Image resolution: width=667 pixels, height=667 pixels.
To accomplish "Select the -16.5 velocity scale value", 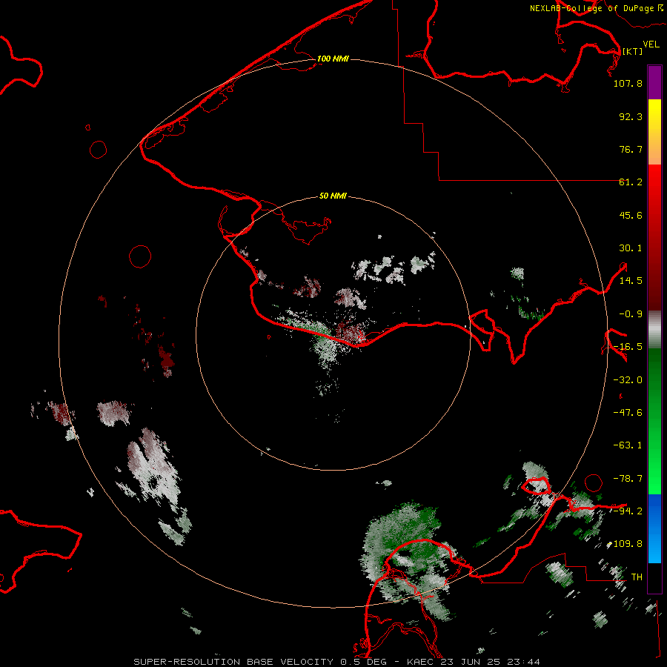I will (x=628, y=347).
